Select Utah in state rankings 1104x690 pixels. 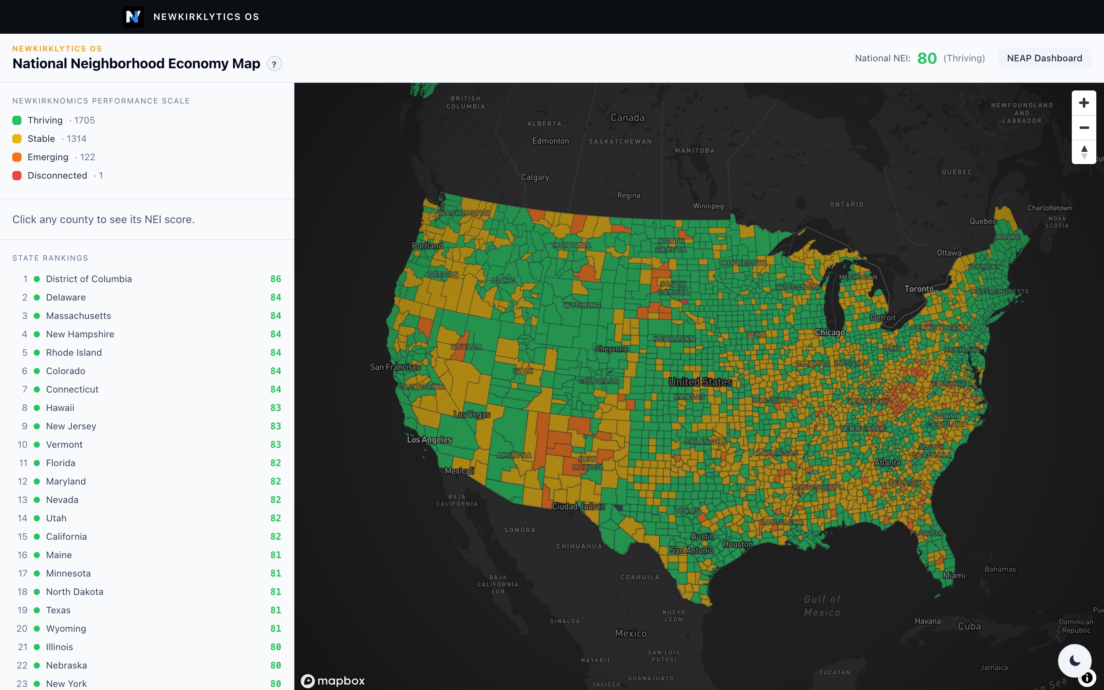(147, 518)
